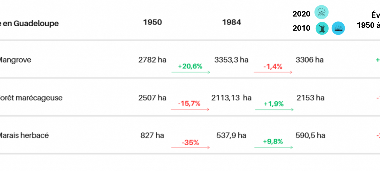Click the 2010 year label
Viewport: 380px width, 171px height.
pos(301,28)
